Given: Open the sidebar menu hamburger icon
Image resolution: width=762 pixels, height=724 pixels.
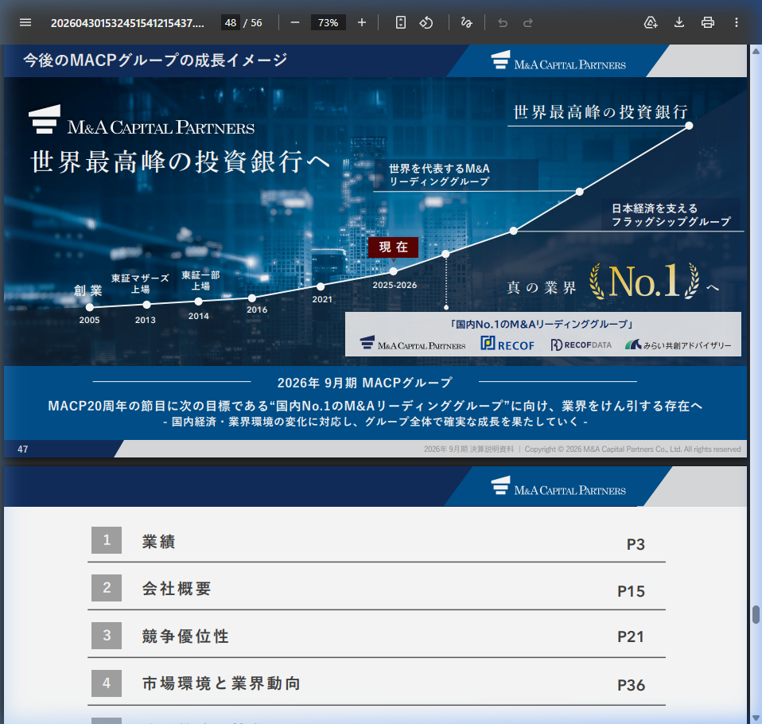Looking at the screenshot, I should point(25,22).
